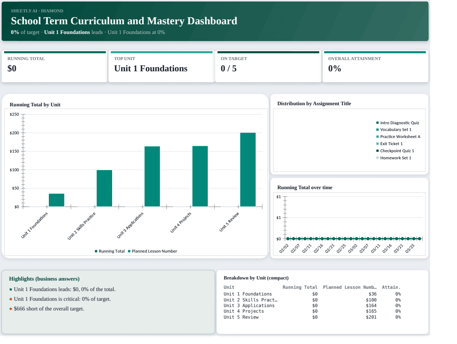Click the Unit 4 Projects table row
Viewport: 457px width, 344px height.
(312, 312)
